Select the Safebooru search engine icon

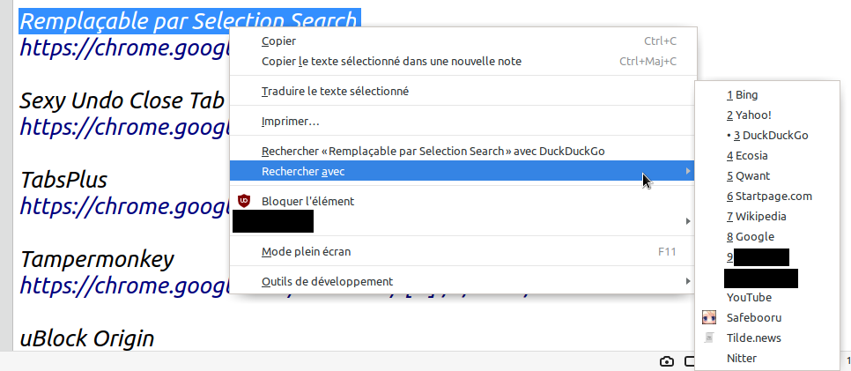[x=709, y=317]
